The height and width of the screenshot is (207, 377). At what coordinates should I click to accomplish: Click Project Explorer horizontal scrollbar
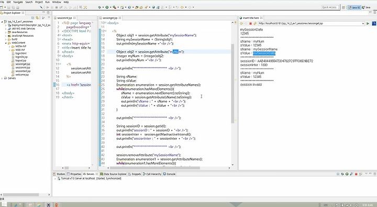[x=20, y=194]
